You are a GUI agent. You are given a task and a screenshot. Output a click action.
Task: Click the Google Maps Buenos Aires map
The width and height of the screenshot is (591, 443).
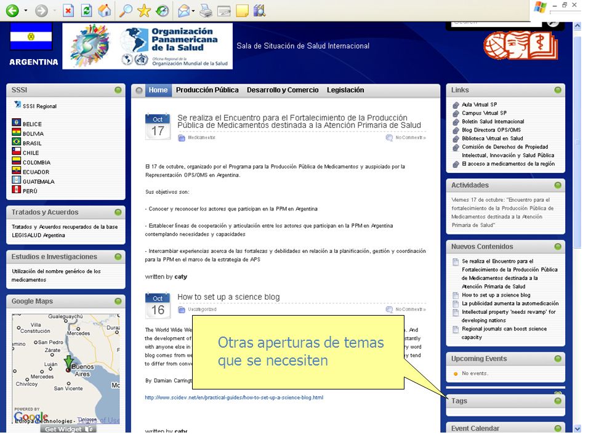[x=66, y=369]
